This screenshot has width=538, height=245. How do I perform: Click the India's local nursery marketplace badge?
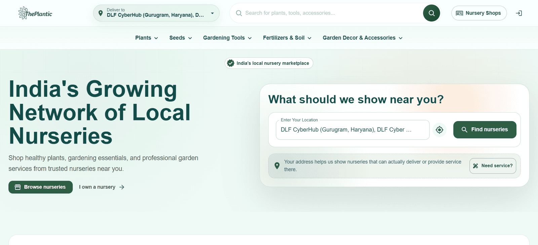[x=269, y=63]
